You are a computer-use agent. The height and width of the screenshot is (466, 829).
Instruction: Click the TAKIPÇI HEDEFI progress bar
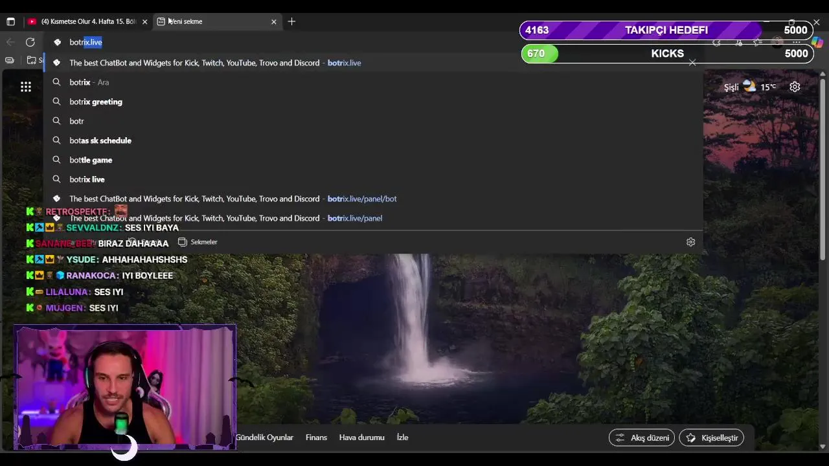[x=667, y=30]
